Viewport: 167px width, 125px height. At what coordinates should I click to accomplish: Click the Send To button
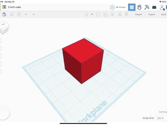tap(164, 14)
